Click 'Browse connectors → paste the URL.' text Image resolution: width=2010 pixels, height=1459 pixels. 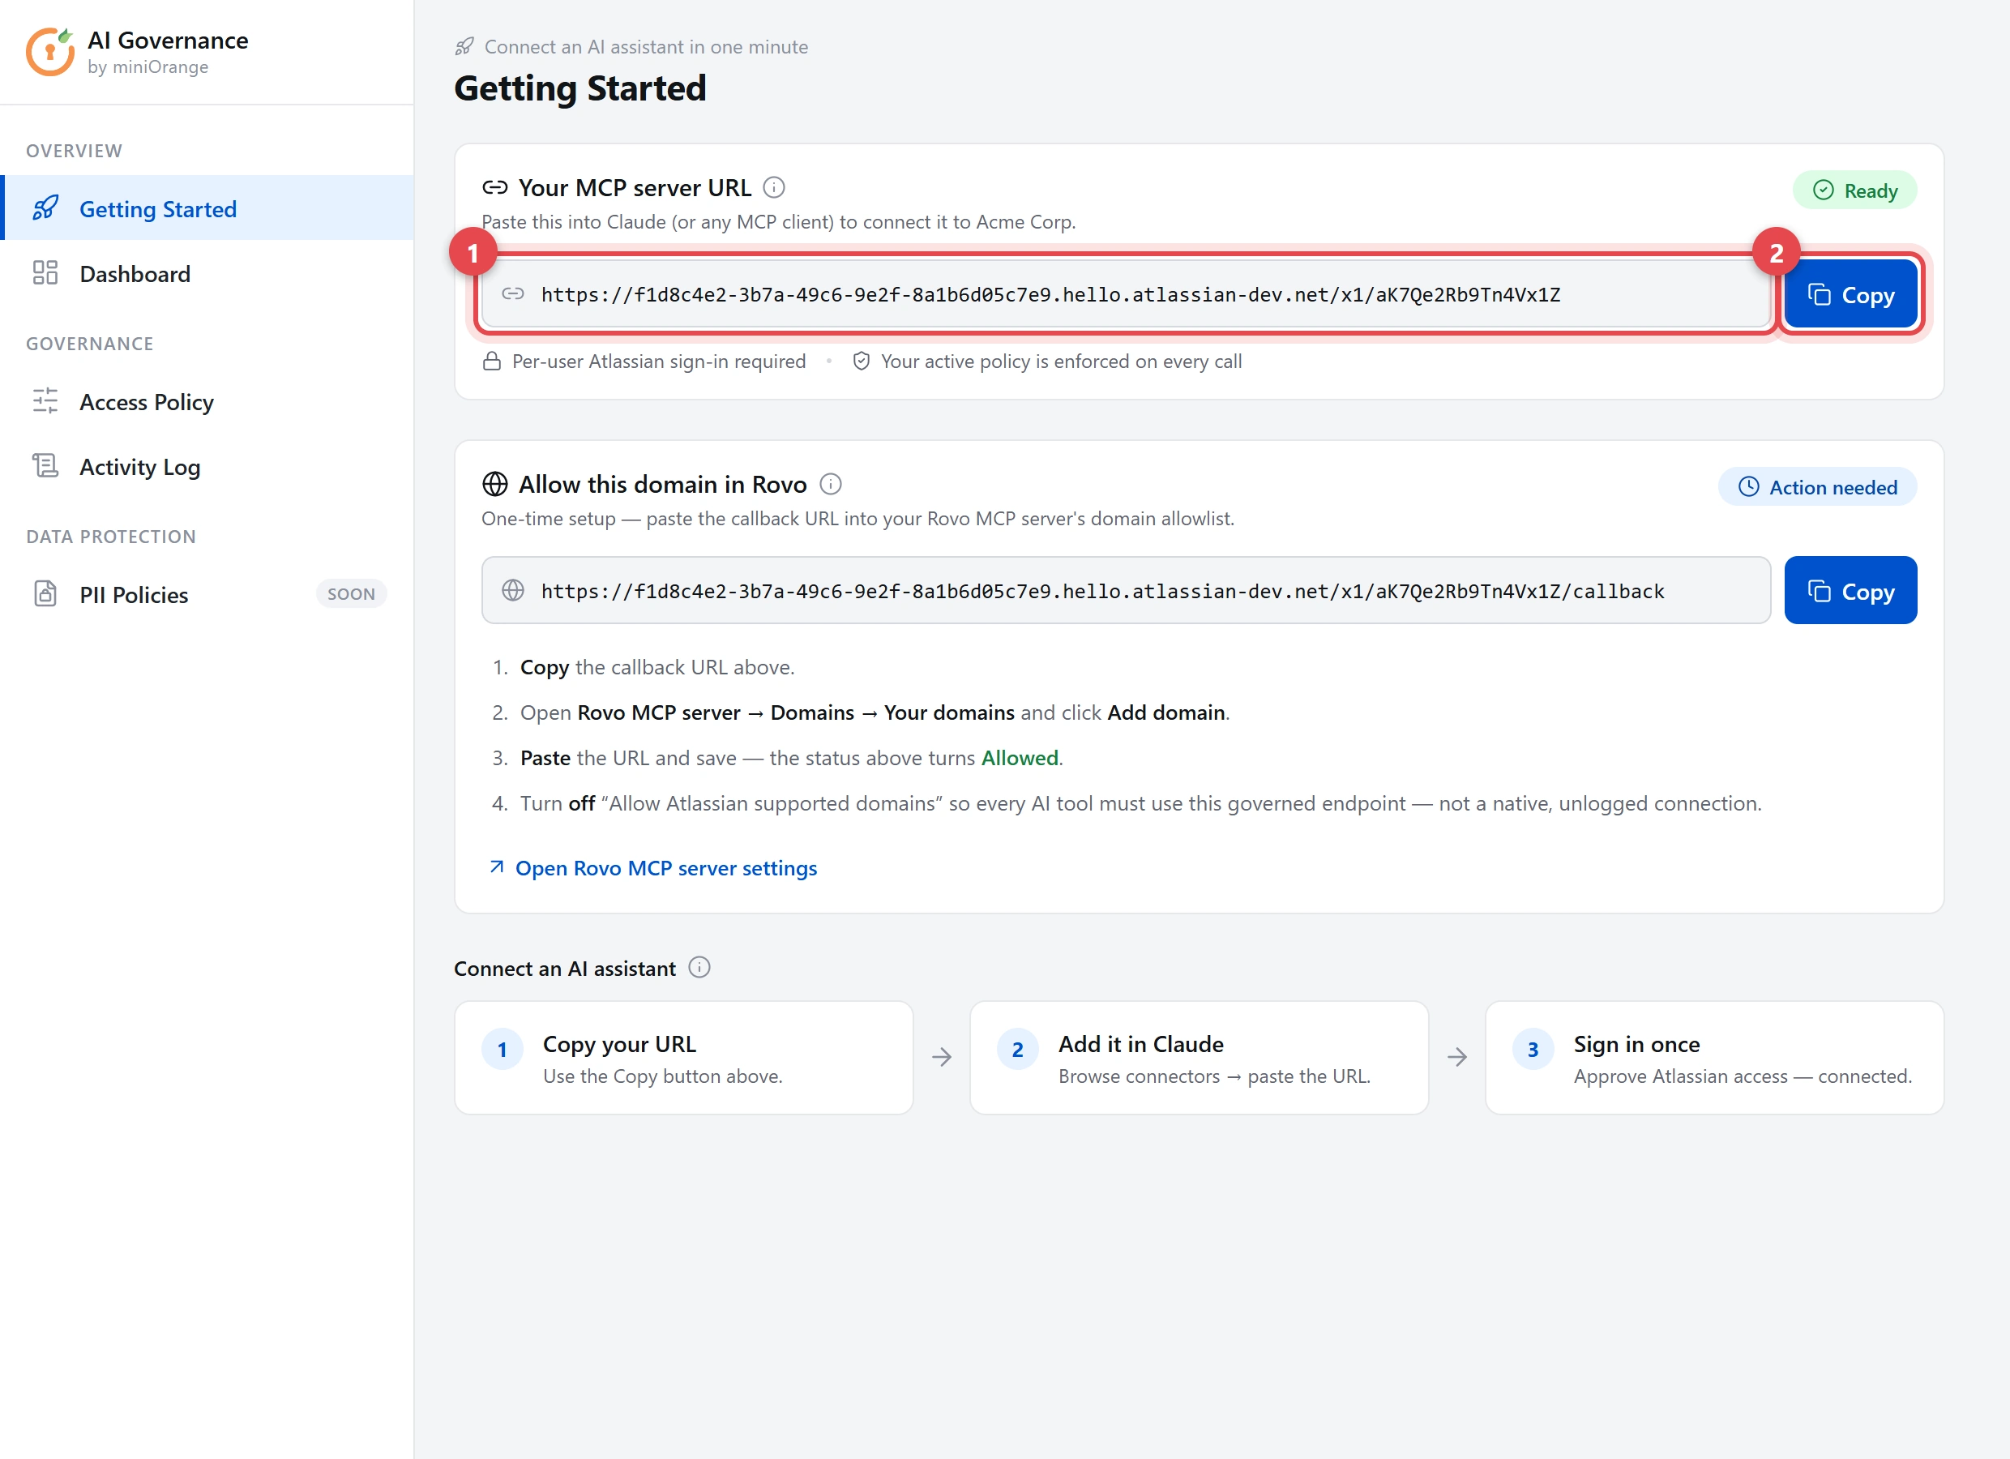[x=1214, y=1076]
